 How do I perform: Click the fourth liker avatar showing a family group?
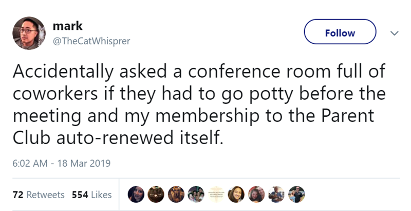(x=195, y=195)
